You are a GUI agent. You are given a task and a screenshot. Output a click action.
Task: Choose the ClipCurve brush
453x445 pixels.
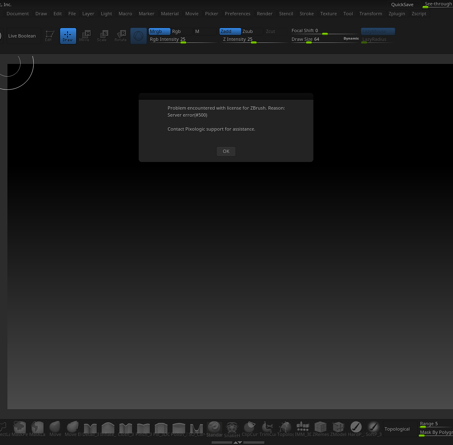coord(250,429)
